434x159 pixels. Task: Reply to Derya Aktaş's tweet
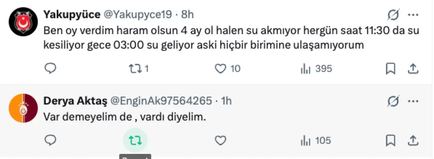coord(51,140)
